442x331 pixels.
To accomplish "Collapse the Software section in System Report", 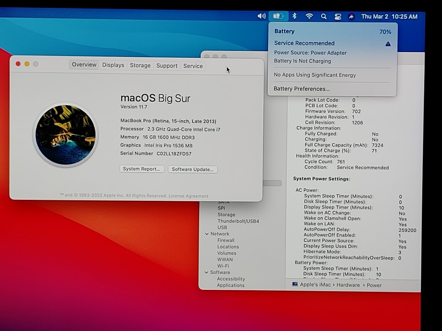I will point(207,272).
